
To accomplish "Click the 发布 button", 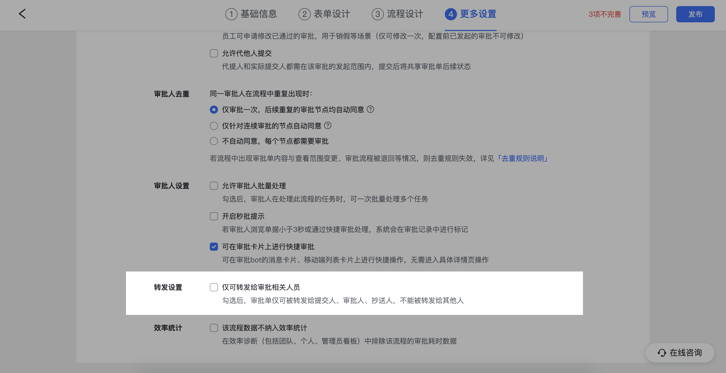I will tap(695, 14).
